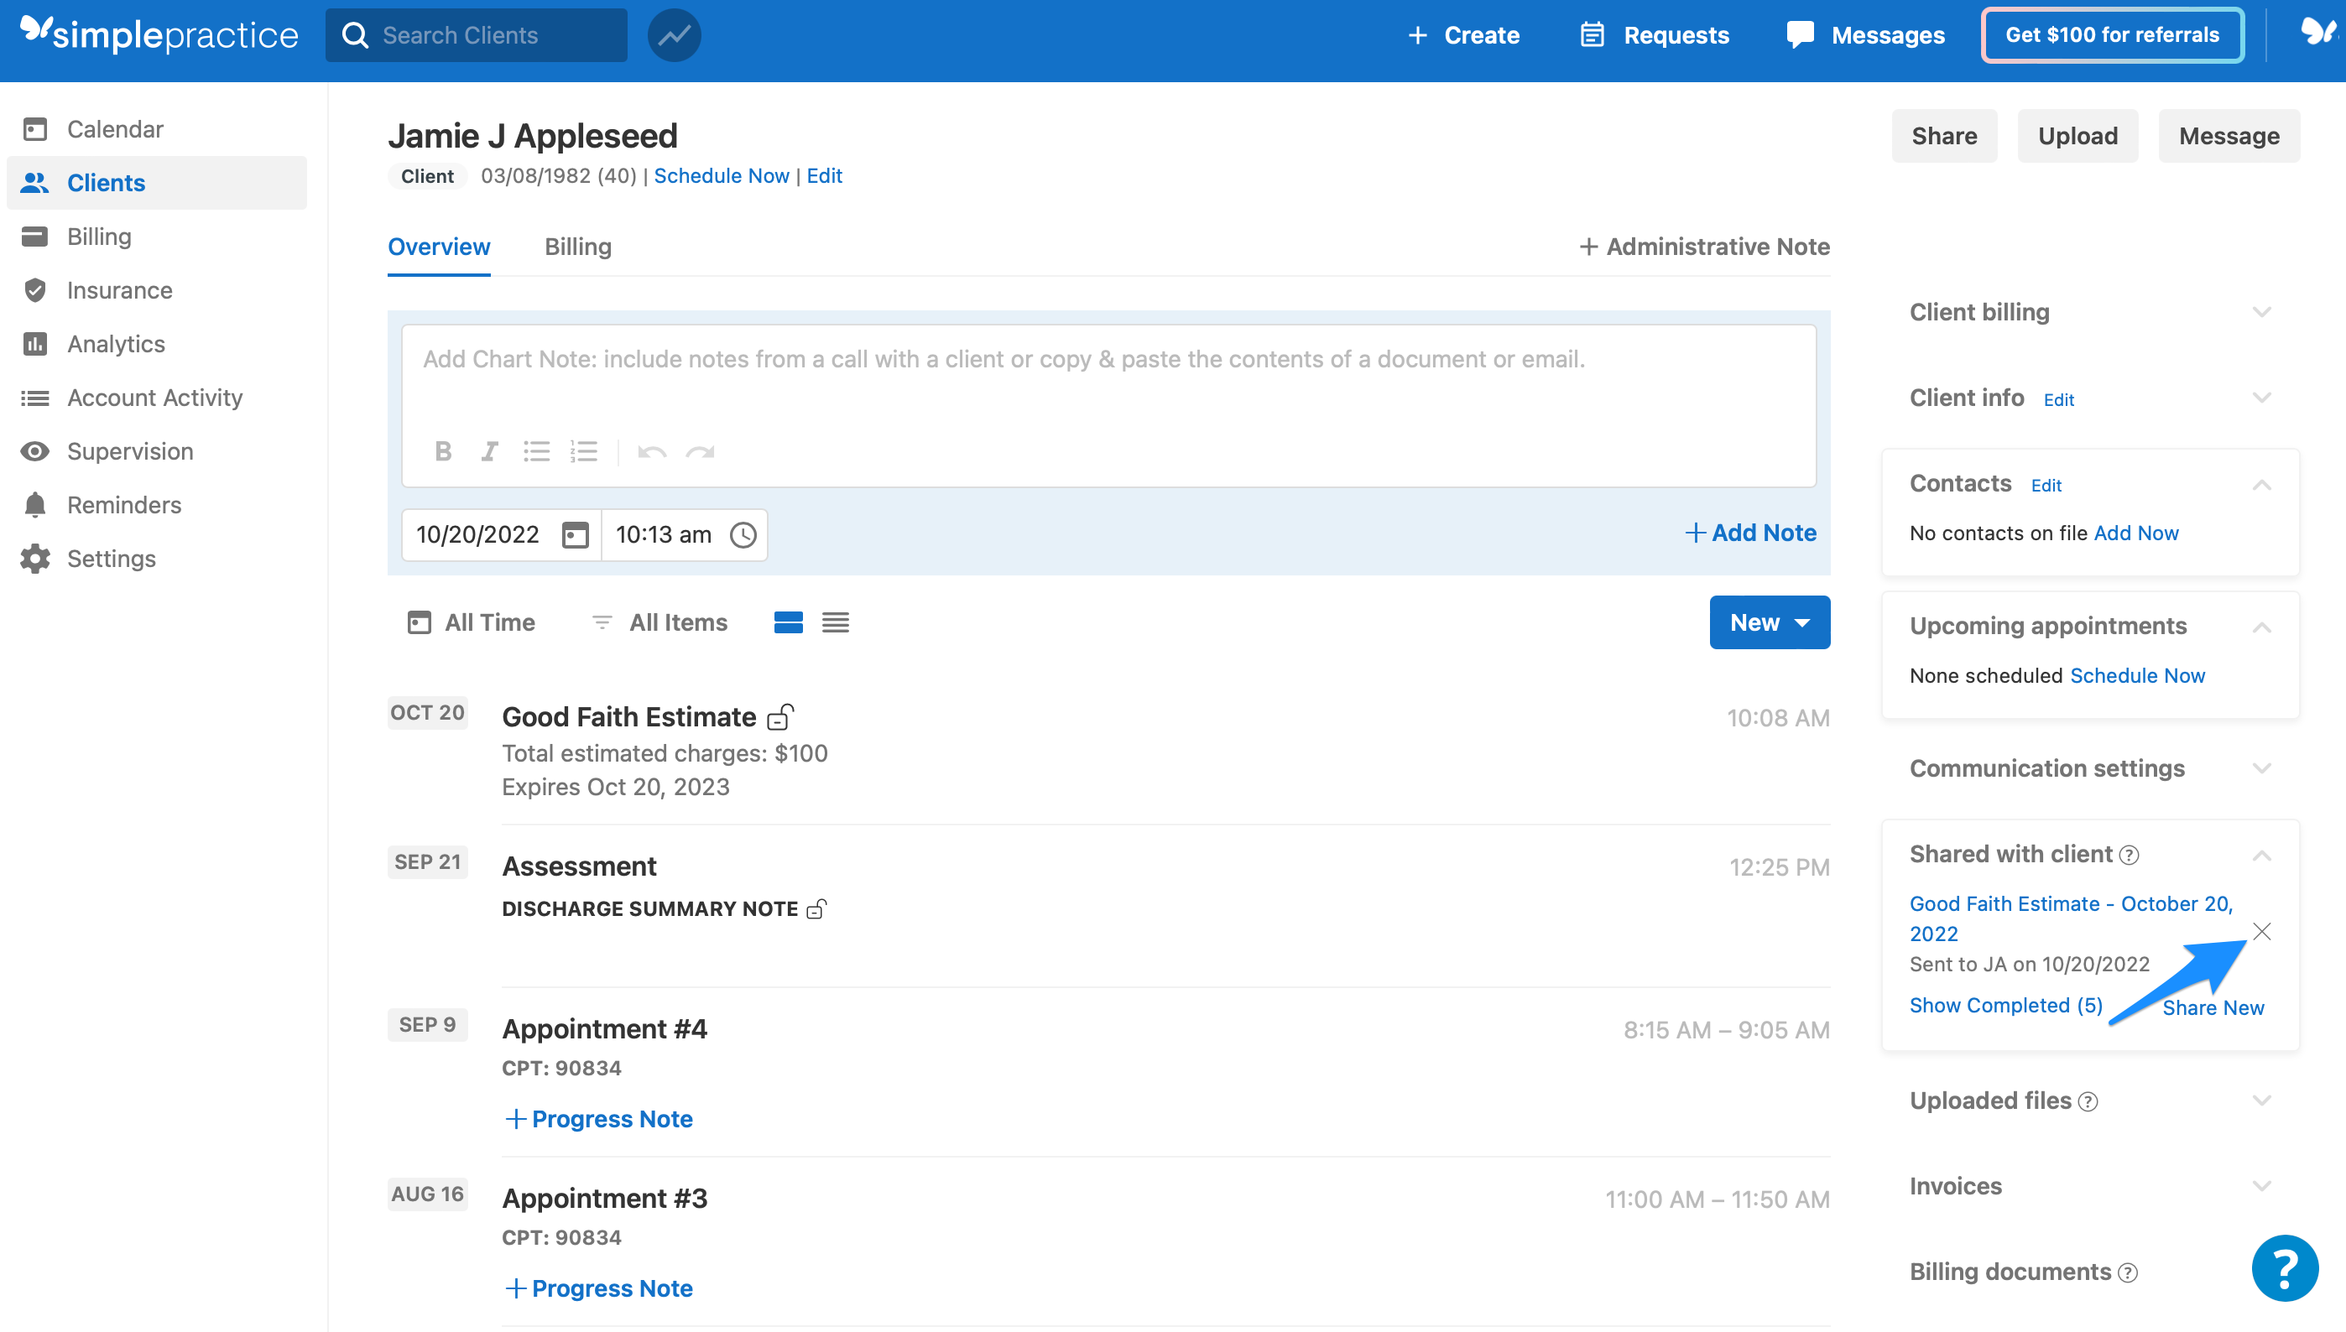Switch to the client Billing tab
The image size is (2346, 1332).
(577, 247)
